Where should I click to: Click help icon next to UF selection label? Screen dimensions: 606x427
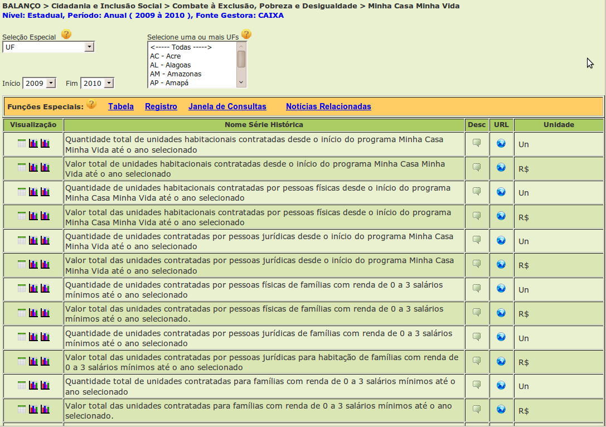[246, 35]
